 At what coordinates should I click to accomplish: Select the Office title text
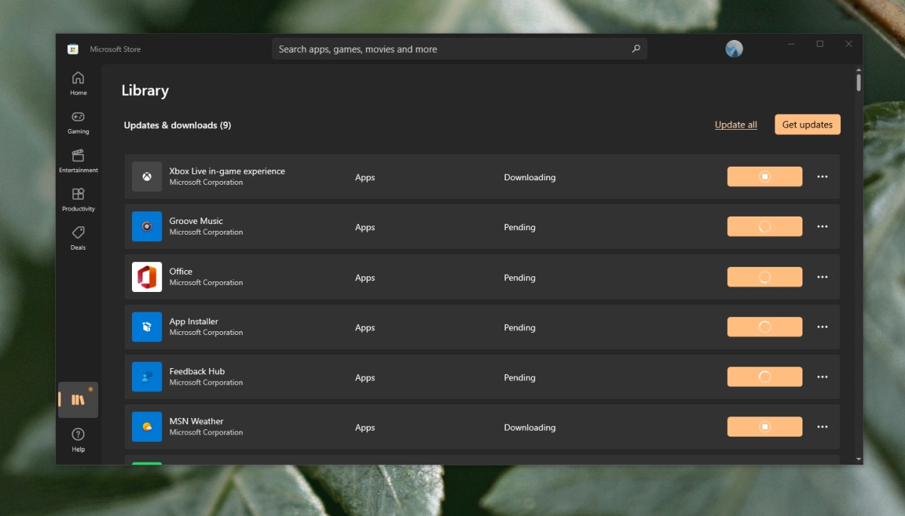tap(181, 272)
